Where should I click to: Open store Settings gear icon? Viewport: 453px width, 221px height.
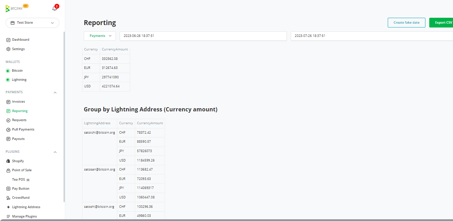pyautogui.click(x=8, y=49)
